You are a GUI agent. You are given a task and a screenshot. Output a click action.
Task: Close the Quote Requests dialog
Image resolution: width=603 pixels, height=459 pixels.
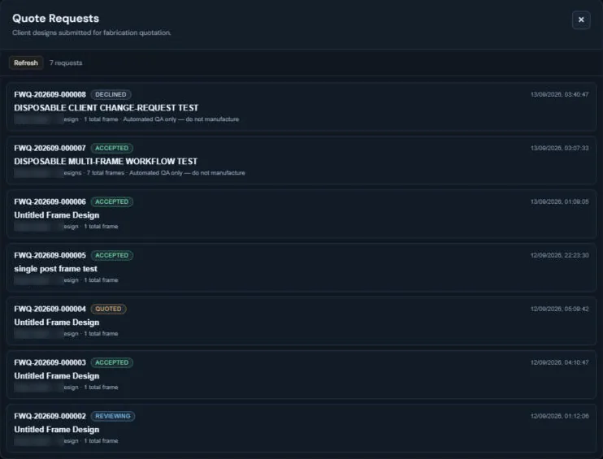581,19
